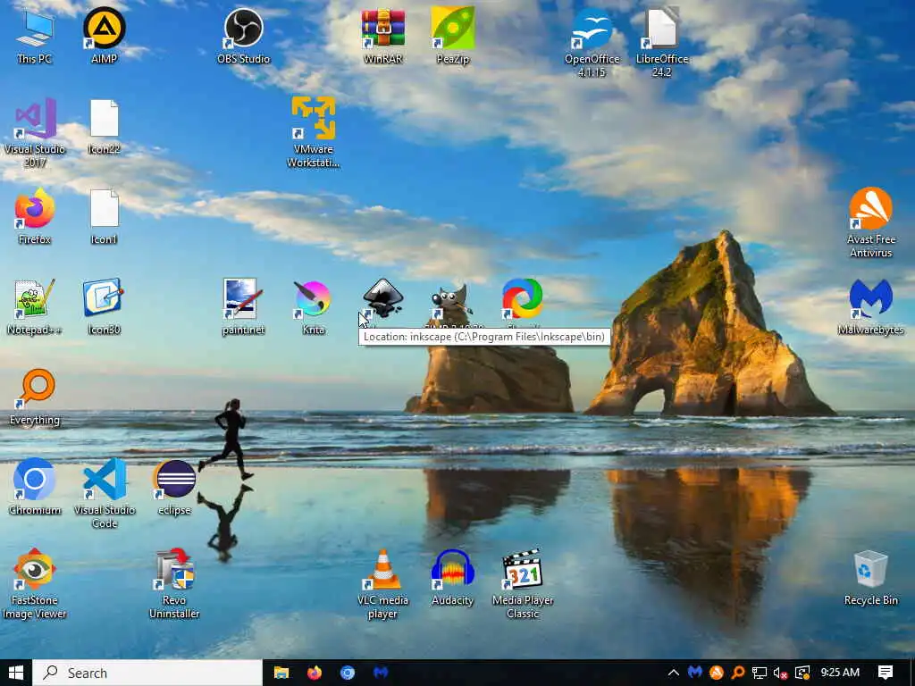Open Malwarebytes pinned on the taskbar
915x686 pixels.
pyautogui.click(x=381, y=673)
